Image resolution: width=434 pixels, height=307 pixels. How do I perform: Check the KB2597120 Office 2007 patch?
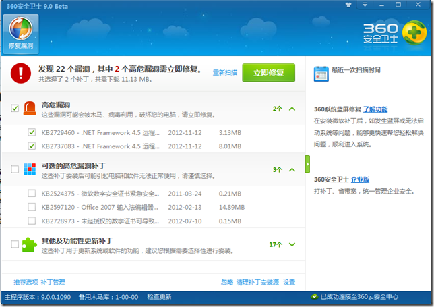click(32, 207)
